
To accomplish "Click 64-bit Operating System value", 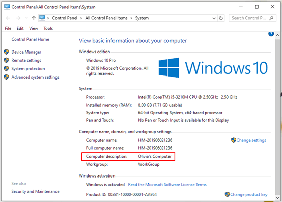I will tap(180, 113).
